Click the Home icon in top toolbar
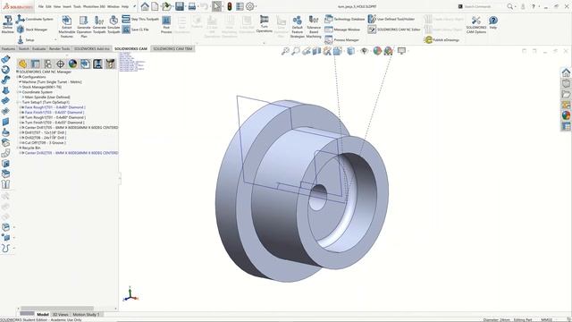 [145, 6]
